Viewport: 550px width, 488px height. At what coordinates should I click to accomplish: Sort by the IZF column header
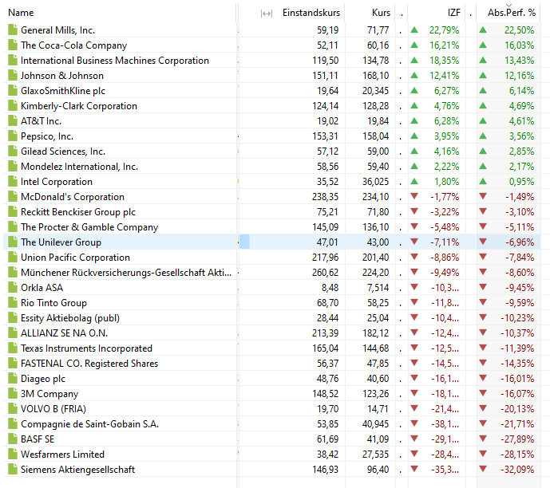[x=454, y=13]
